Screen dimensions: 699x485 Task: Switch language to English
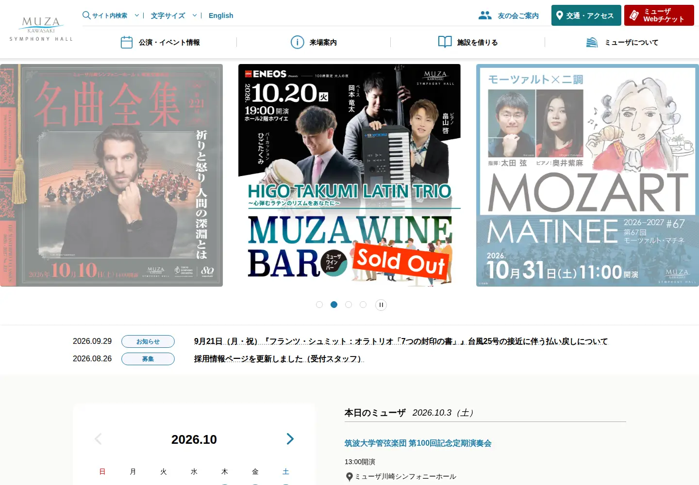[x=221, y=16]
